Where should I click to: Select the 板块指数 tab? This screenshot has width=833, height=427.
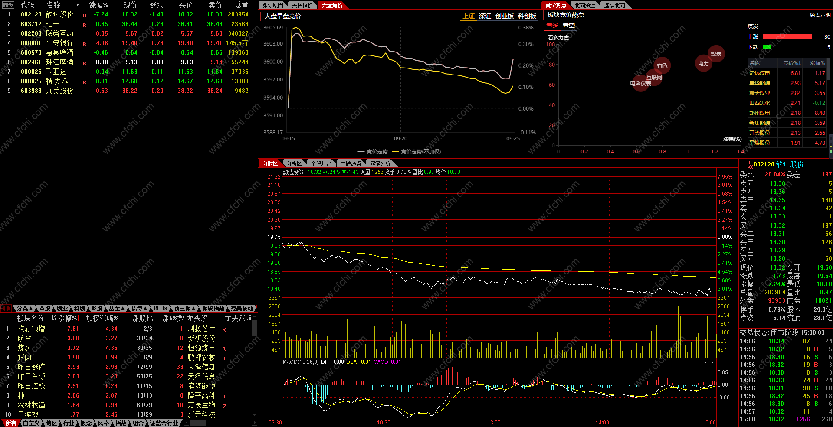(213, 308)
